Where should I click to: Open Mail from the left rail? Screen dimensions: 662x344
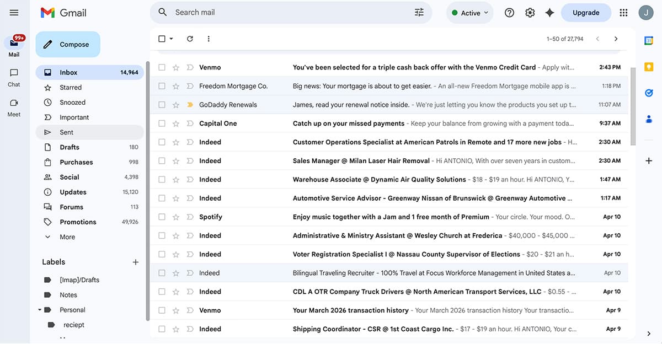tap(14, 47)
